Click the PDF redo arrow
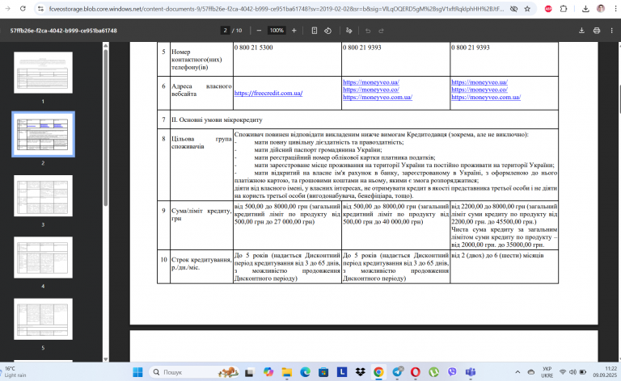This screenshot has width=621, height=381. [381, 31]
